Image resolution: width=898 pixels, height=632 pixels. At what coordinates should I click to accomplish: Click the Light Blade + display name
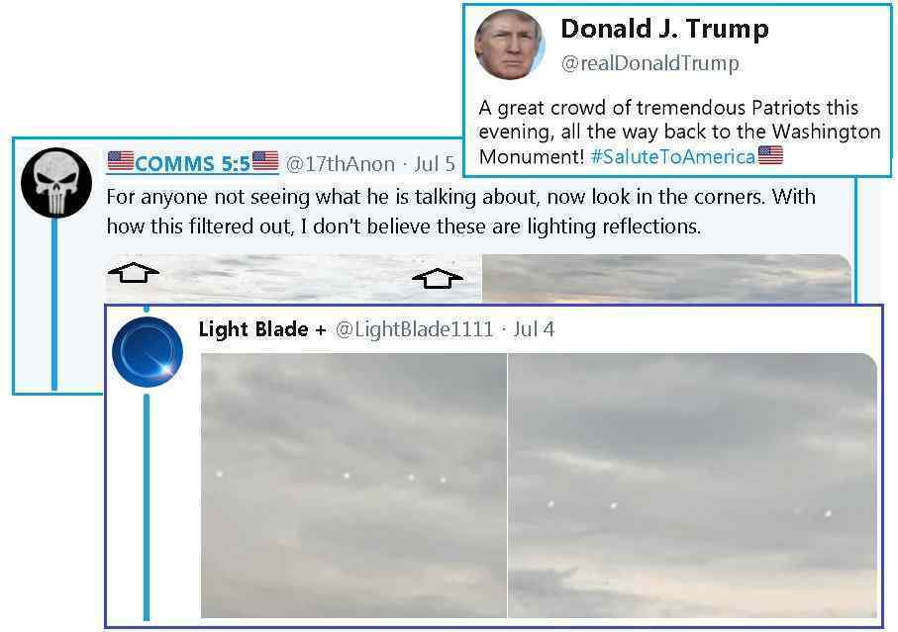point(262,329)
